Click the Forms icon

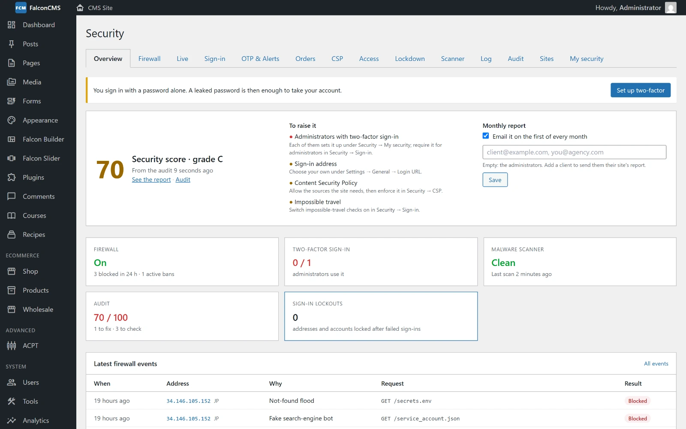point(12,101)
